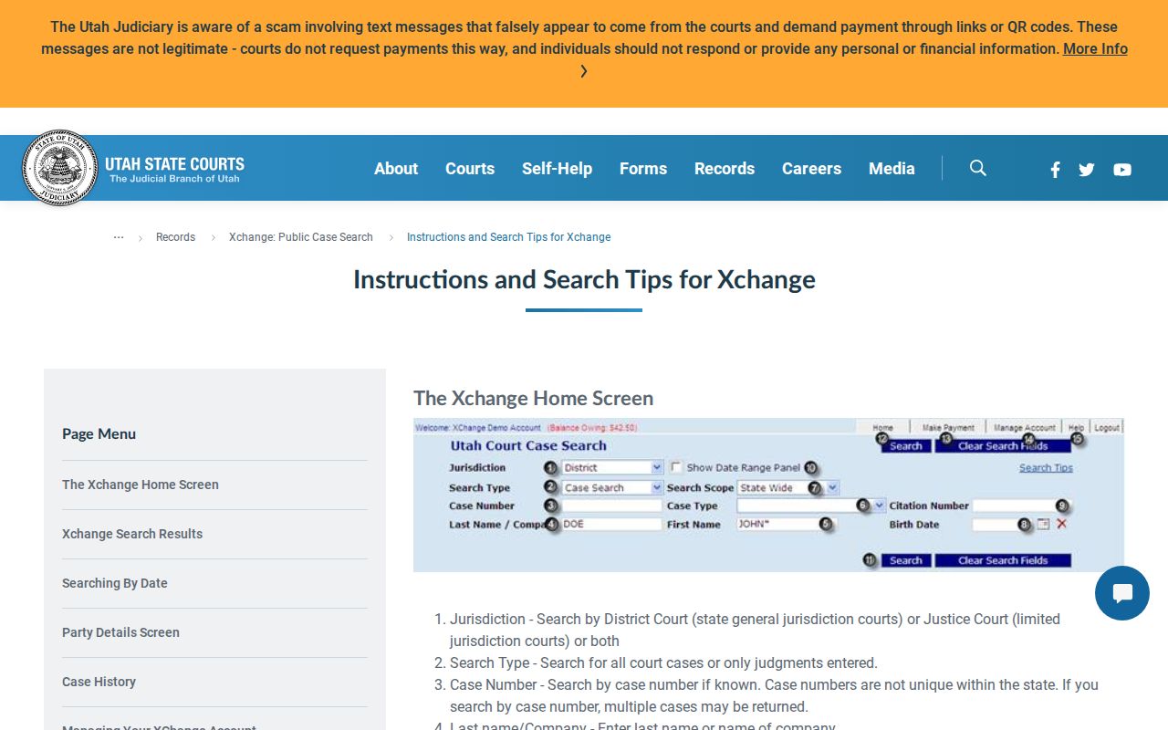Click the chevron arrow under the scam notice
Viewport: 1168px width, 730px height.
(584, 71)
